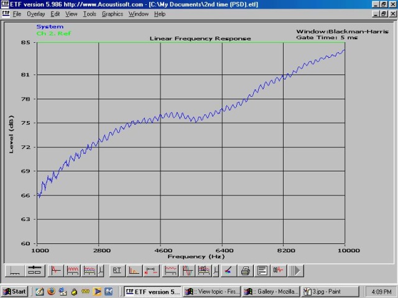Click the yellow lock quick launch icon
The width and height of the screenshot is (398, 298).
[x=74, y=292]
